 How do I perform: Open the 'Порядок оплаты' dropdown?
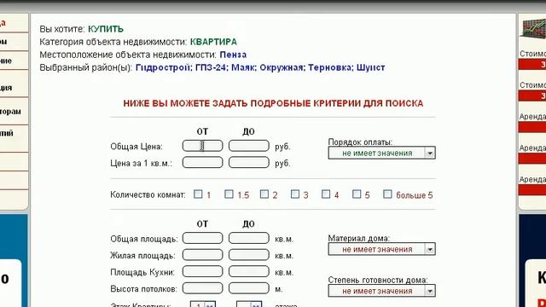click(x=381, y=153)
